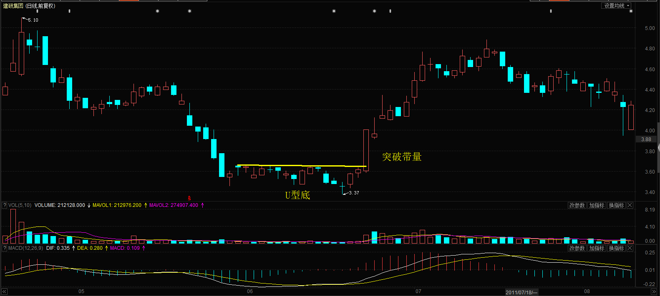The width and height of the screenshot is (660, 296).
Task: Click the red $ marker on the price chart
Action: (189, 198)
